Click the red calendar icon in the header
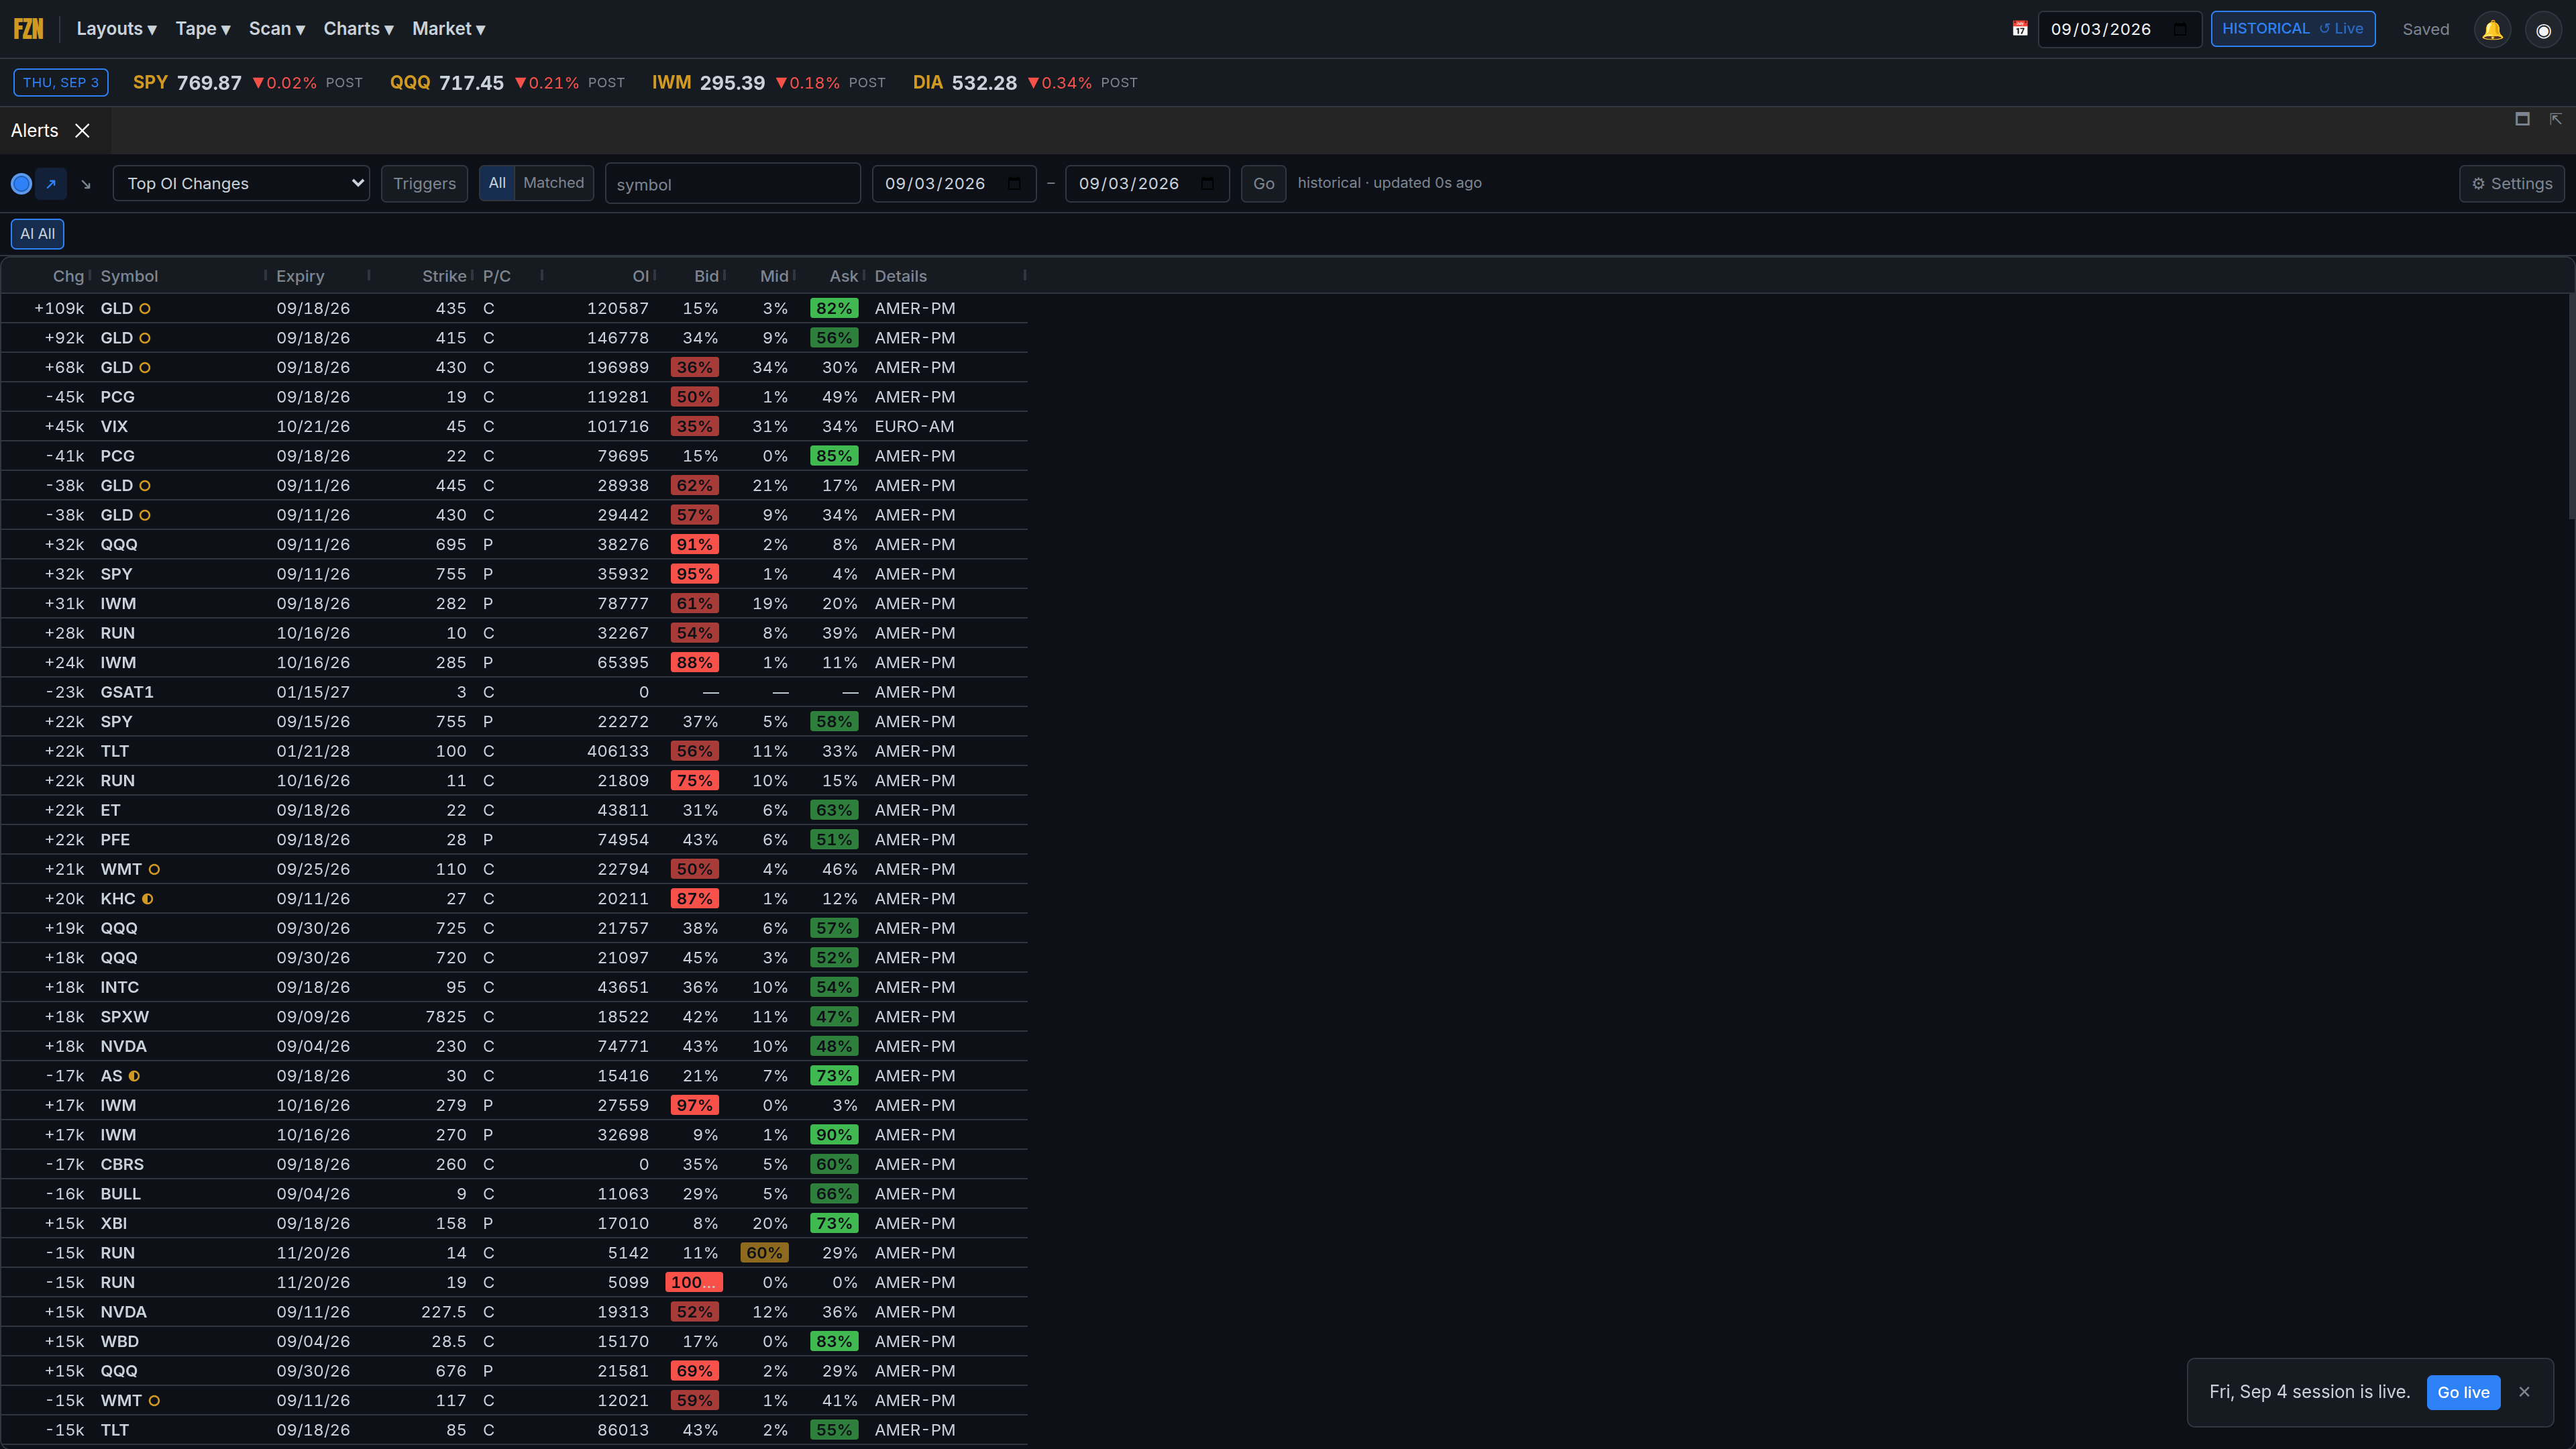The height and width of the screenshot is (1449, 2576). (2019, 29)
